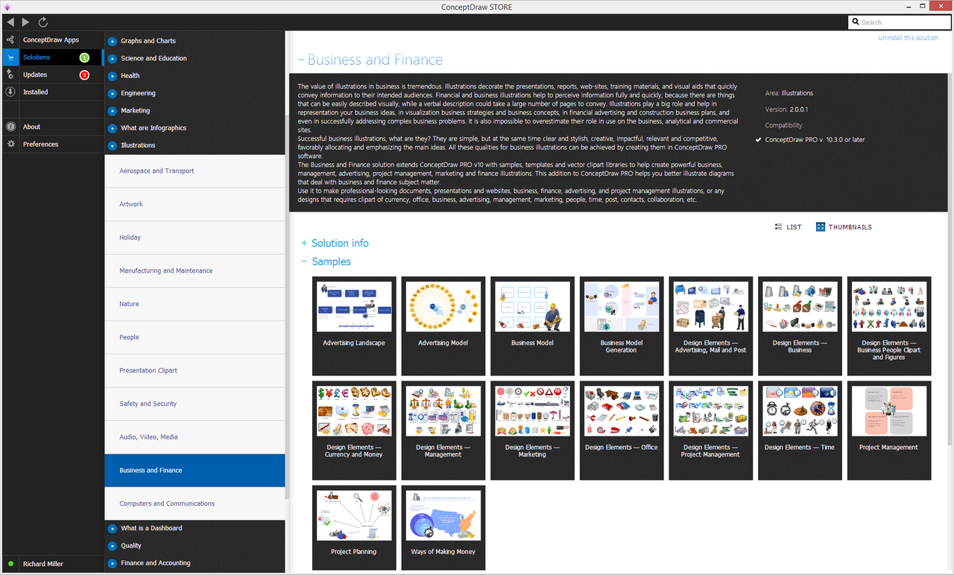
Task: Select Manufacturing and Maintenance solution
Action: click(195, 271)
